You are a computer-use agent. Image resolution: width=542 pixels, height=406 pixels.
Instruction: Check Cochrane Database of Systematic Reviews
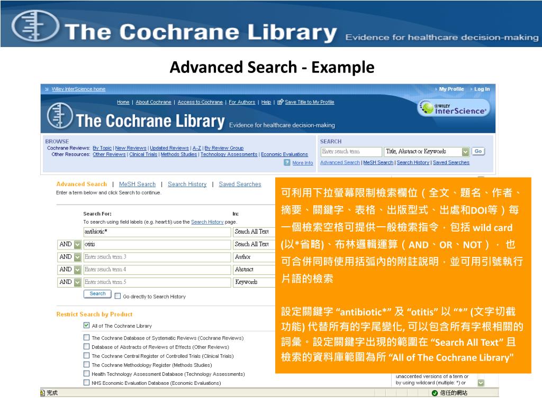(x=86, y=337)
